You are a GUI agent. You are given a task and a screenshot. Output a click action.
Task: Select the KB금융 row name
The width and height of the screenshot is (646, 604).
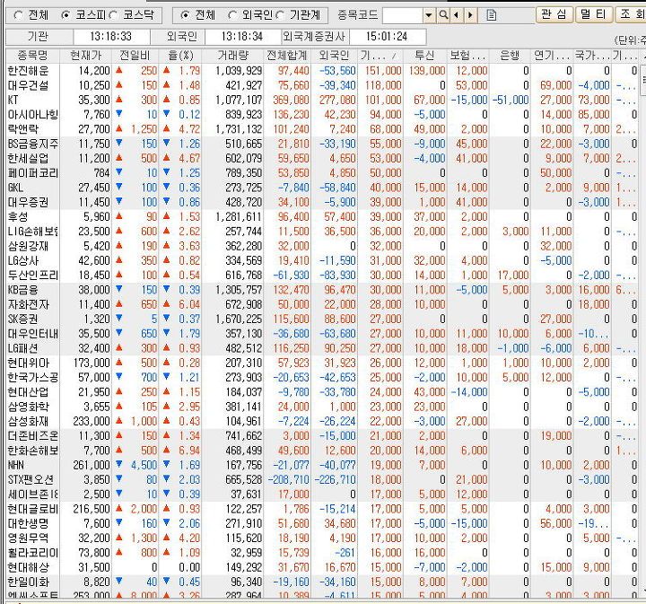(22, 290)
